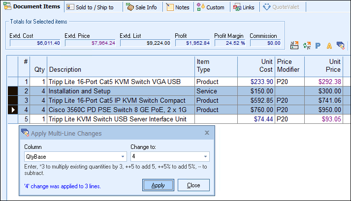Click the blue P toolbar icon
Image resolution: width=351 pixels, height=201 pixels.
[x=318, y=46]
